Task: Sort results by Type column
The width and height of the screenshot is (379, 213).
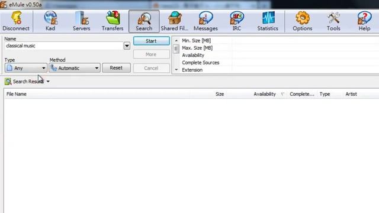Action: tap(325, 94)
